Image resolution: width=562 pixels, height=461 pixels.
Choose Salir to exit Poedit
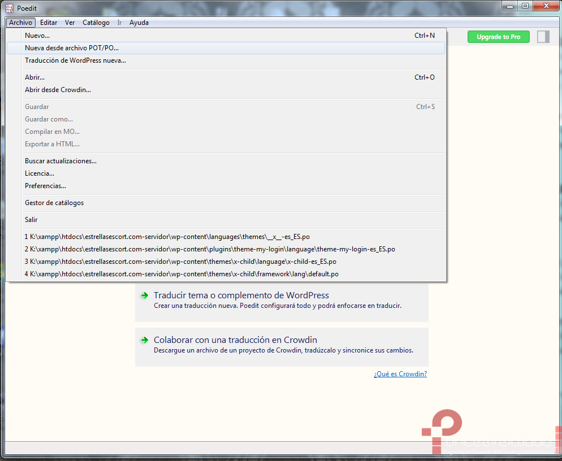coord(226,220)
